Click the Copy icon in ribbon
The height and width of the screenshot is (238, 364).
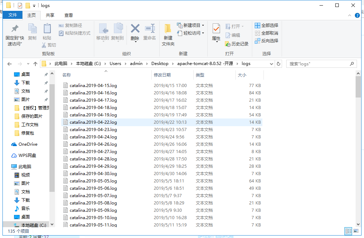click(x=32, y=28)
